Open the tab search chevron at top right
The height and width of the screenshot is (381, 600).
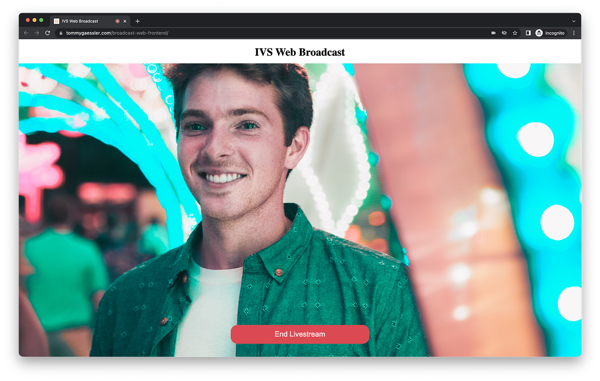(x=573, y=21)
